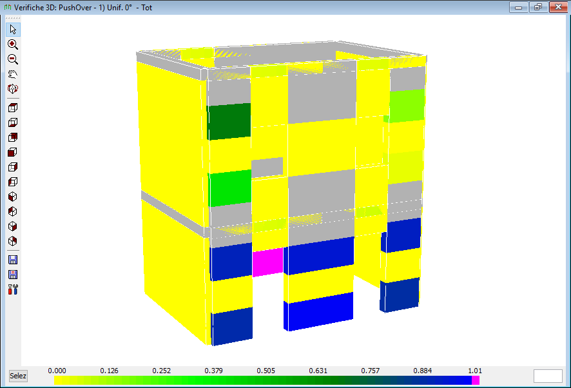Select the bright green panel on left pier
This screenshot has width=571, height=388.
tap(230, 188)
